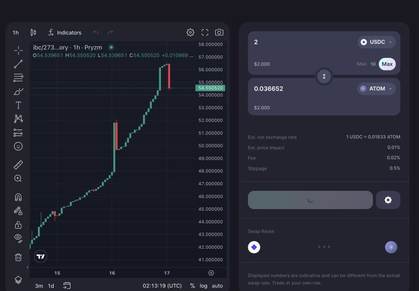Swap the token direction arrows

point(324,76)
